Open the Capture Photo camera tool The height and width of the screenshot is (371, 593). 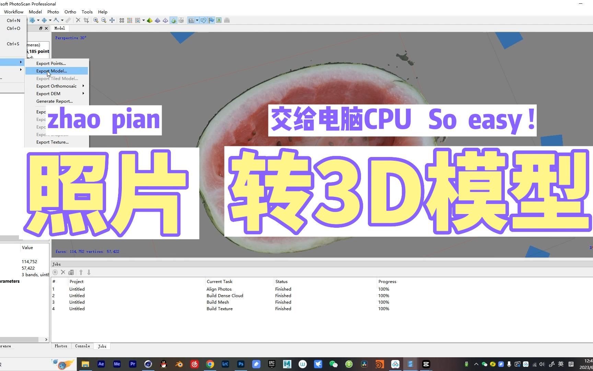coord(190,20)
